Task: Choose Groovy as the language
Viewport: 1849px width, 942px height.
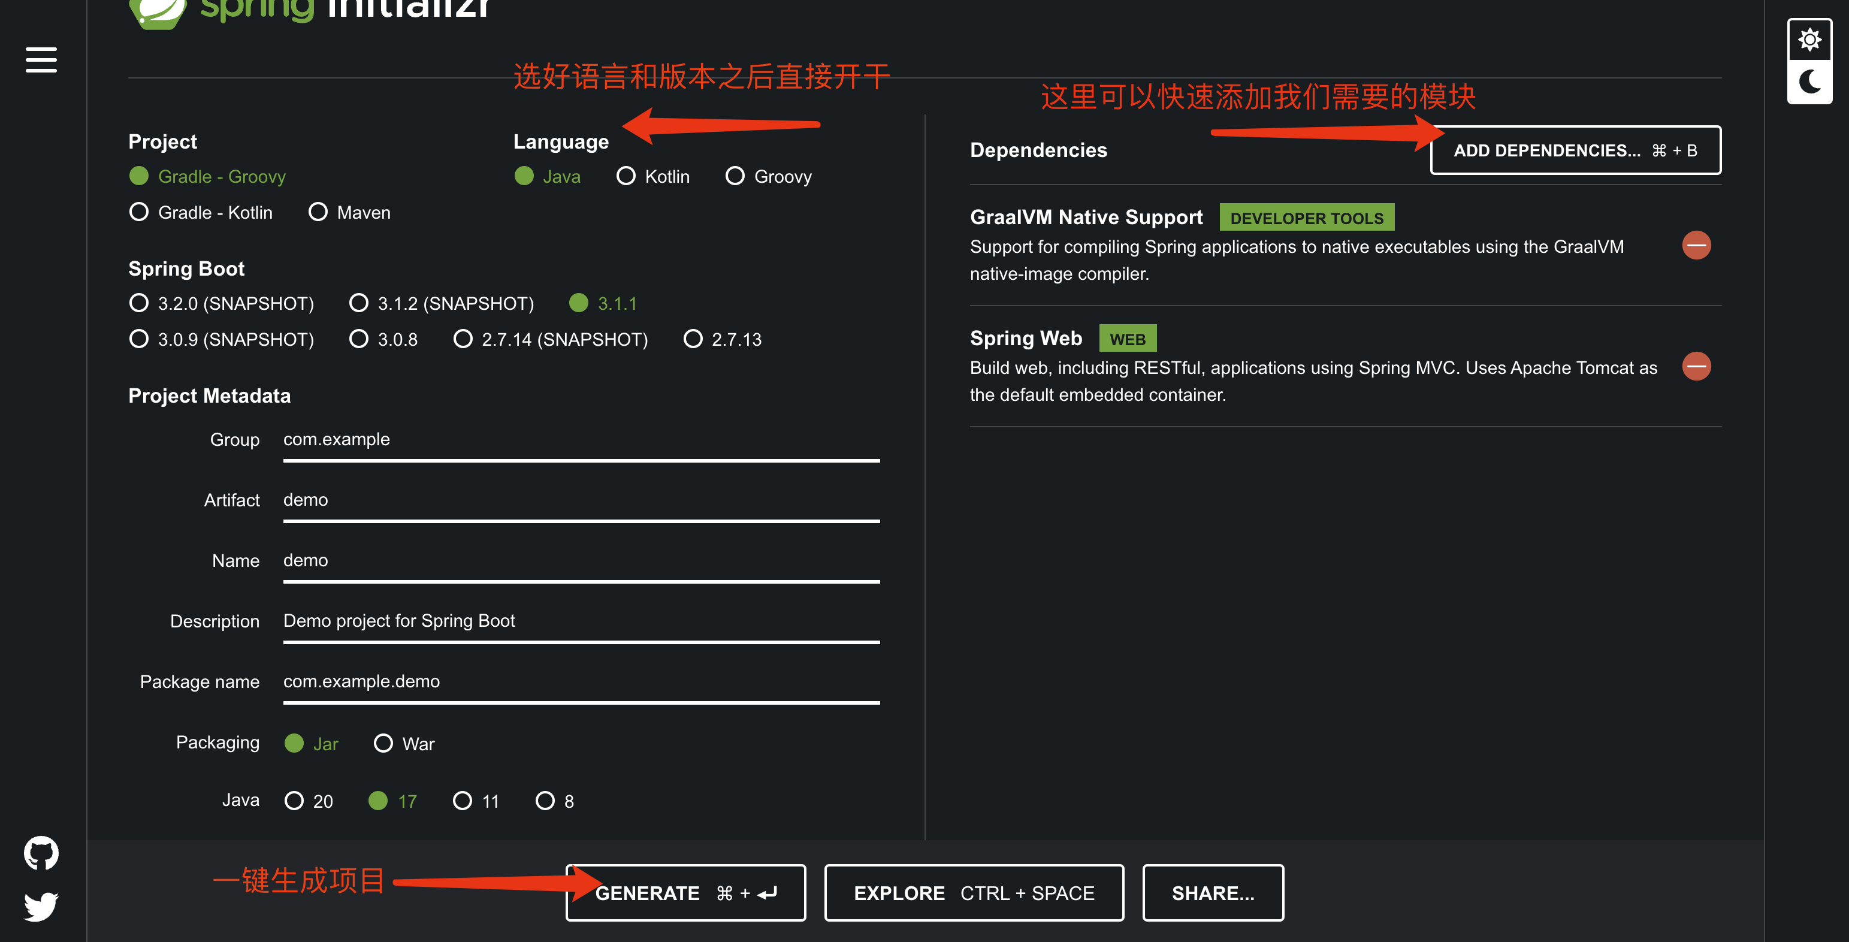Action: [x=769, y=177]
